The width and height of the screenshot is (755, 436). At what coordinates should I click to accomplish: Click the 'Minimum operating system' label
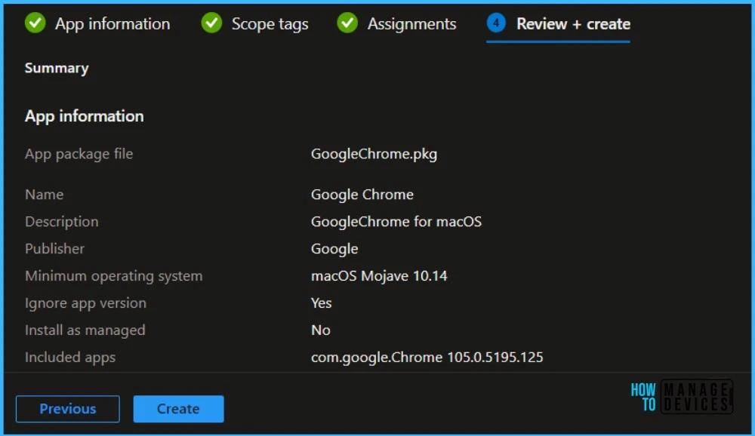click(x=114, y=276)
